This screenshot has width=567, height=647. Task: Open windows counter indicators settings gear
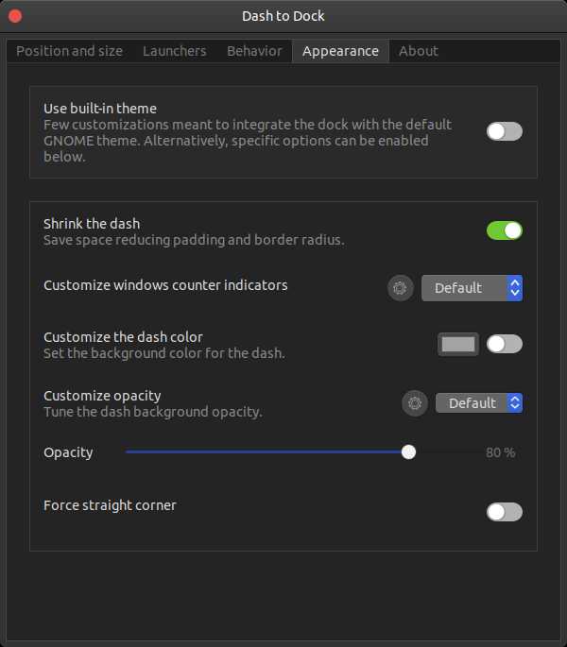[x=401, y=288]
